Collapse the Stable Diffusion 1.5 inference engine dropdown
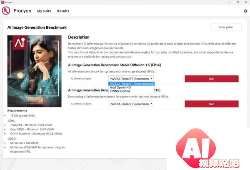 [x=131, y=78]
